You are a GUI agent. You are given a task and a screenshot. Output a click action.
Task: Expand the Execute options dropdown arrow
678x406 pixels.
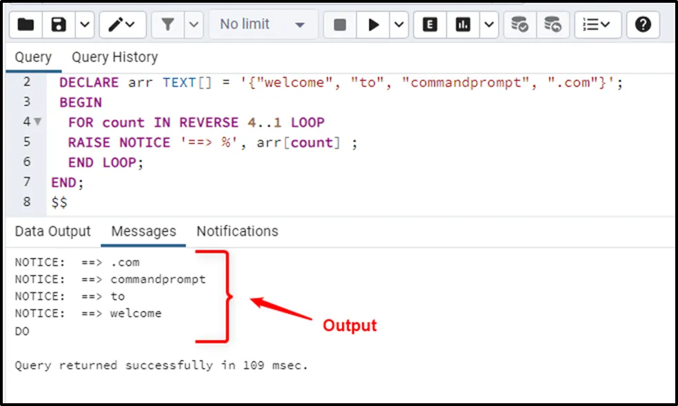coord(399,25)
